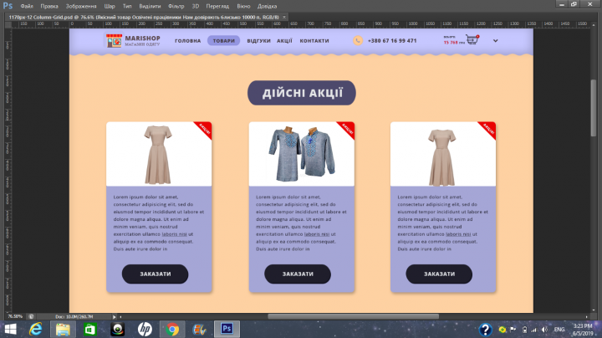Switch to Google Chrome in the taskbar
Viewport: 602px width, 338px height.
(x=172, y=329)
